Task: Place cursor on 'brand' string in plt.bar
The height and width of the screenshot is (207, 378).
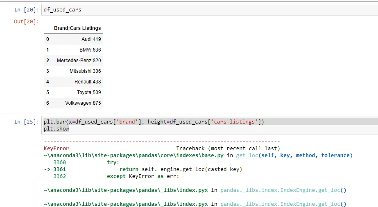Action: click(127, 122)
